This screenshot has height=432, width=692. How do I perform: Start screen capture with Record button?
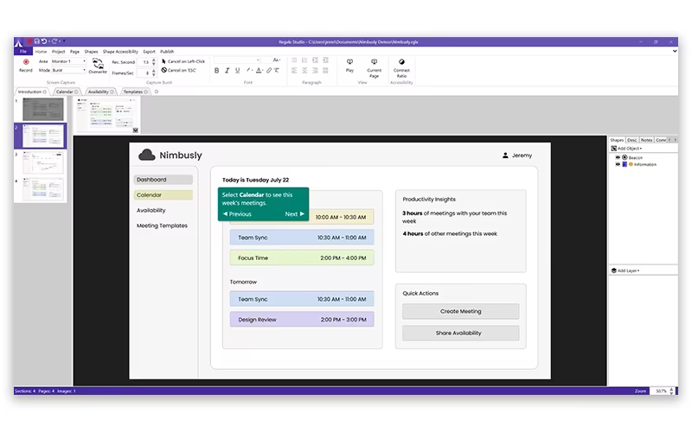click(26, 66)
